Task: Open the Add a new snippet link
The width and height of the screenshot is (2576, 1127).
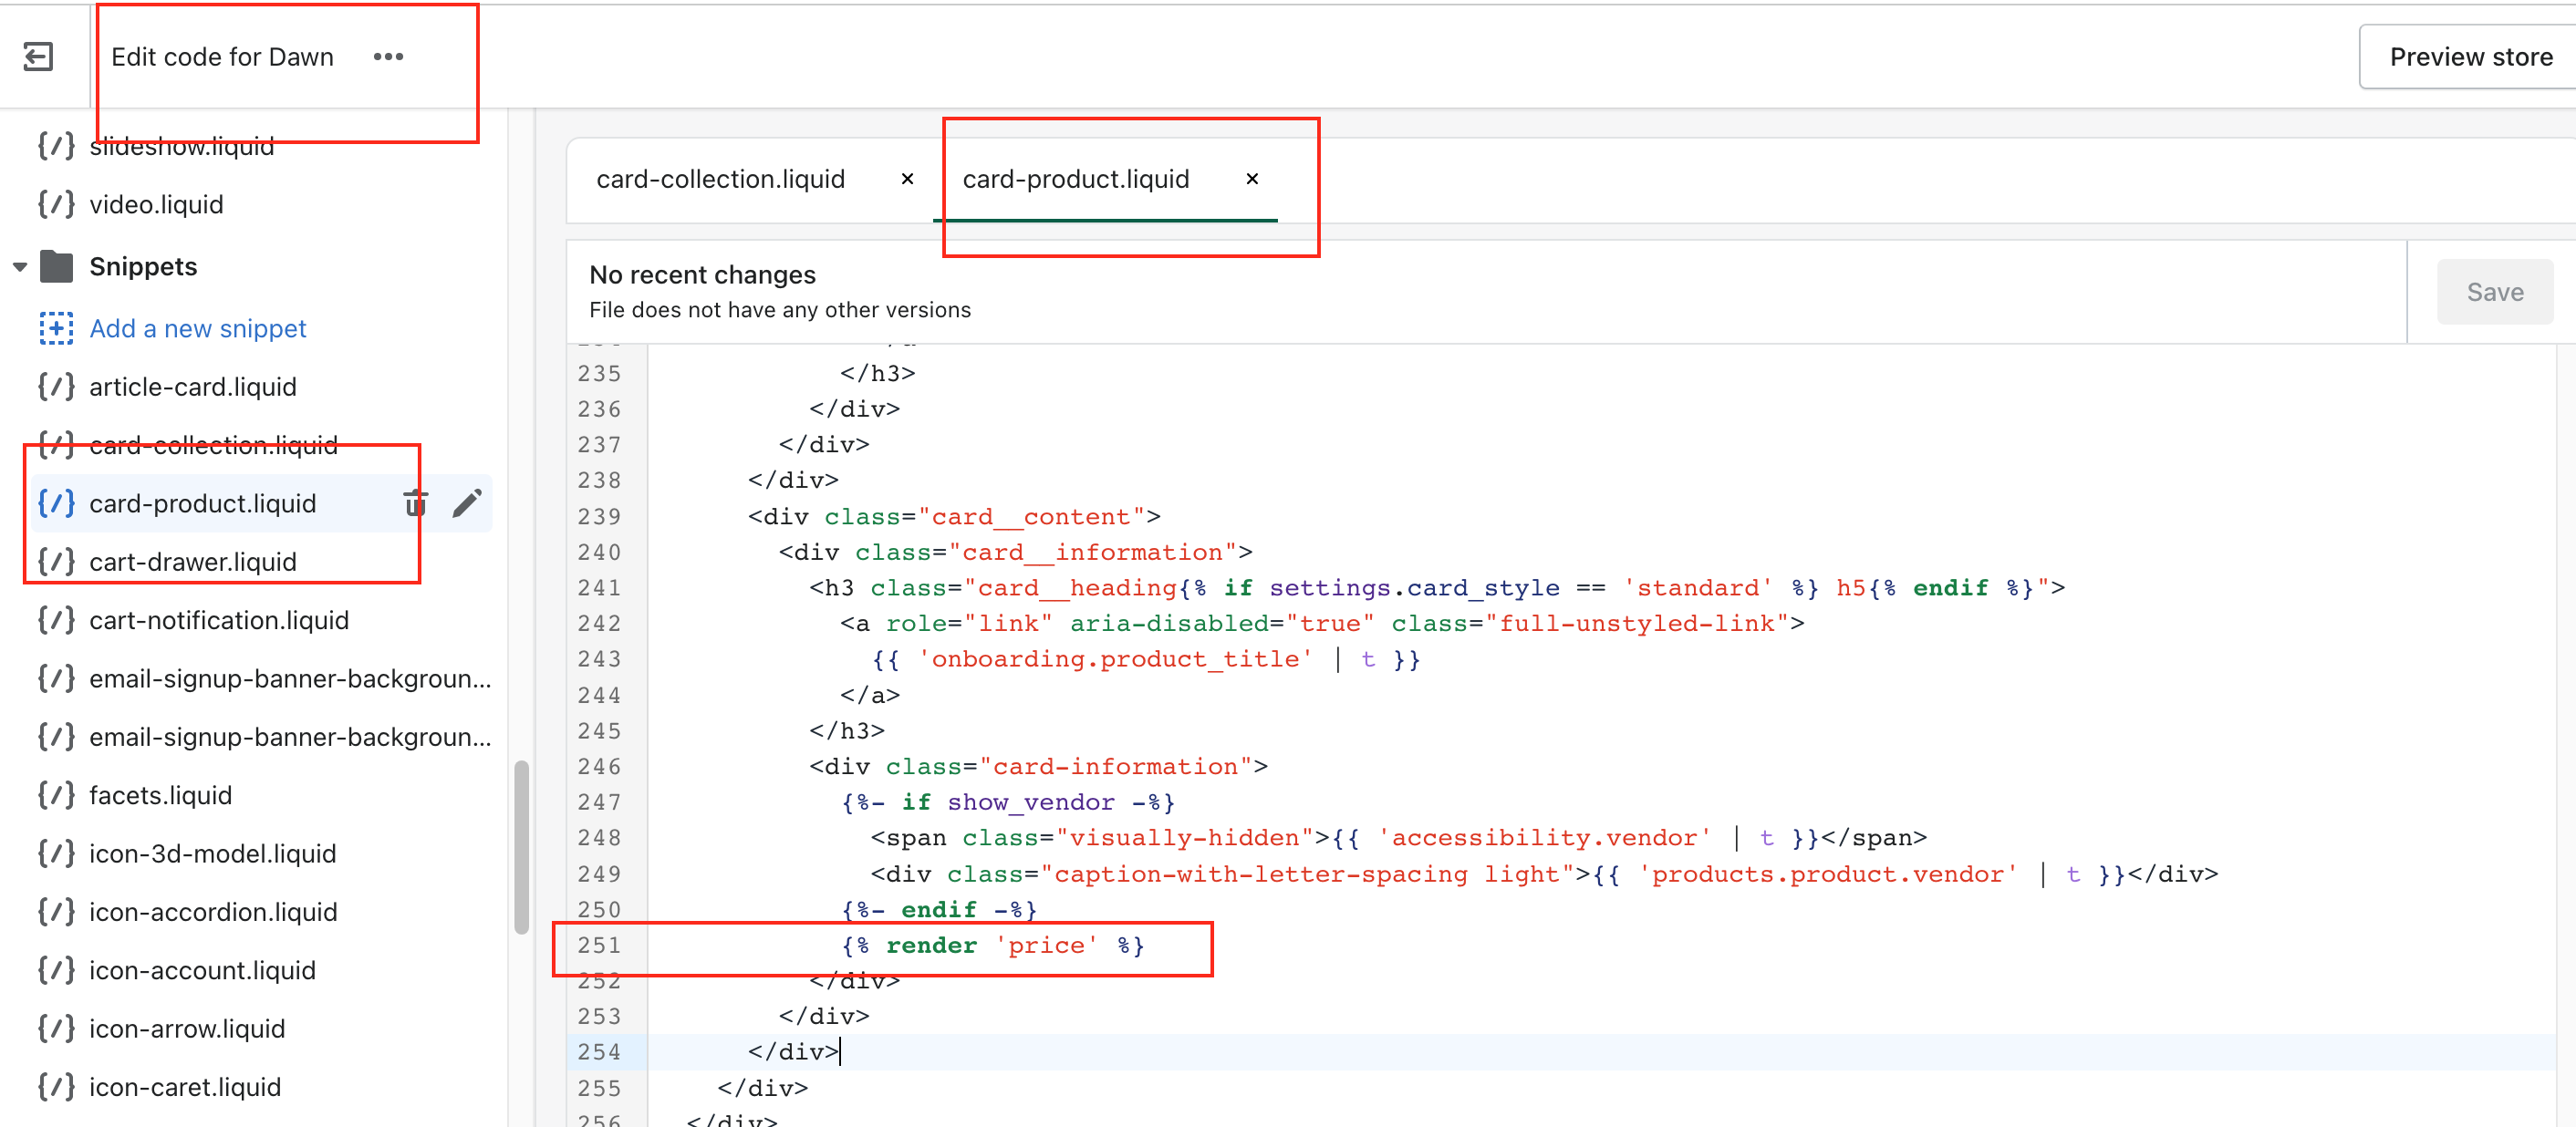Action: pos(197,328)
